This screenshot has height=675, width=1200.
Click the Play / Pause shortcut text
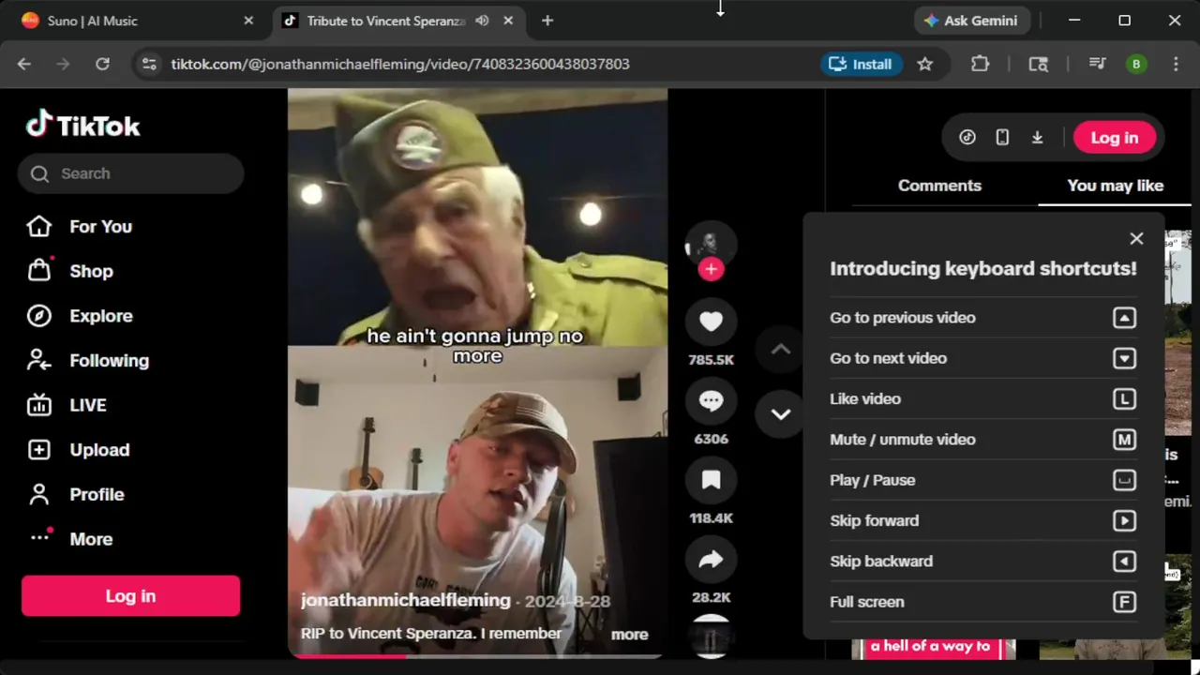872,480
